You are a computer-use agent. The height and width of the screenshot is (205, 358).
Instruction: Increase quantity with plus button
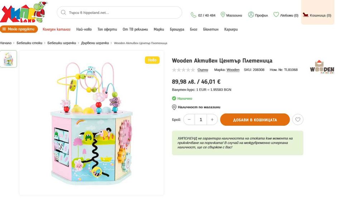pyautogui.click(x=212, y=119)
